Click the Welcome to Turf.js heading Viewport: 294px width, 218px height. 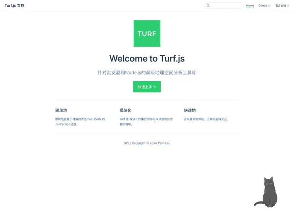coord(147,58)
